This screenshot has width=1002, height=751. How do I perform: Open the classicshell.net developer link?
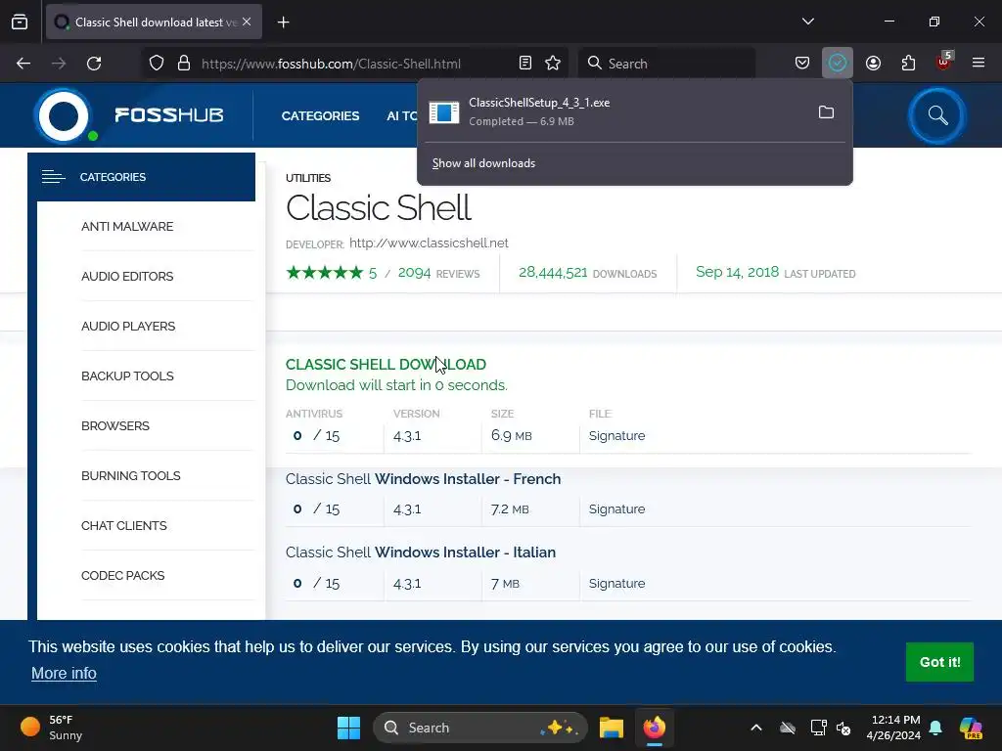point(429,243)
